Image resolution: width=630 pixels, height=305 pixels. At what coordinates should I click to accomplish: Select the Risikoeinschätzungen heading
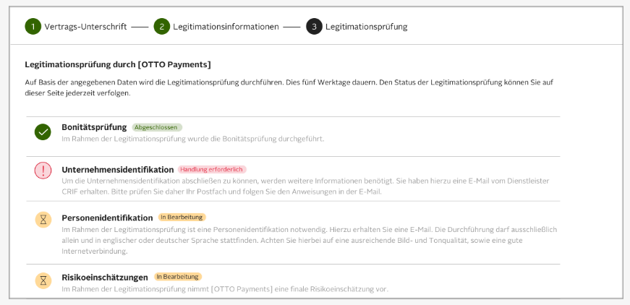[105, 277]
